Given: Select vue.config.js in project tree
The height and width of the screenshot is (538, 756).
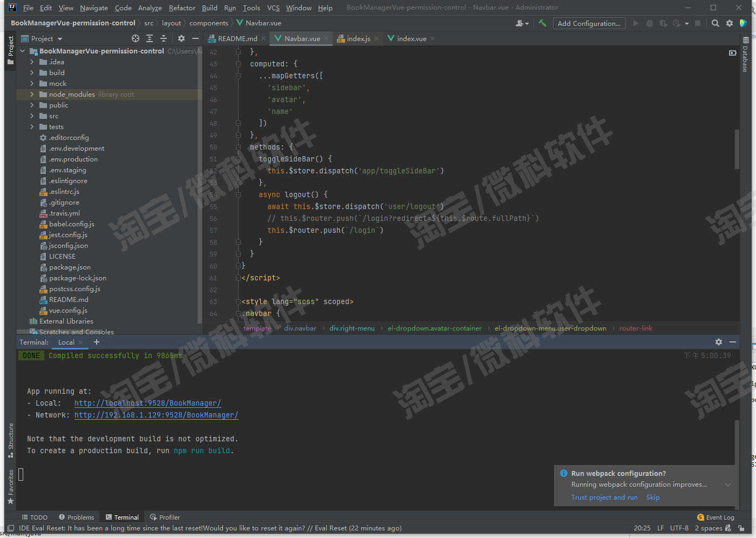Looking at the screenshot, I should [x=68, y=310].
